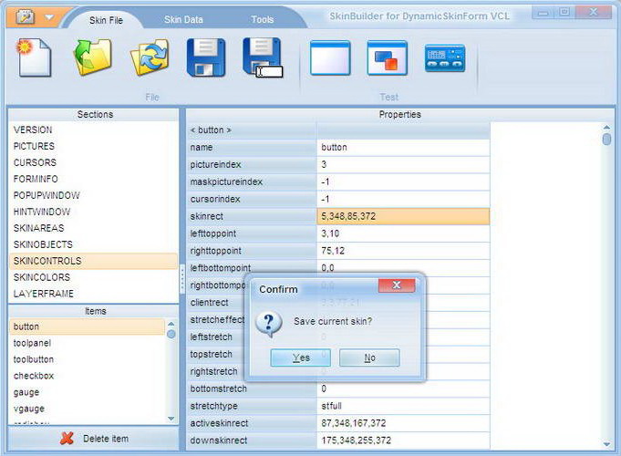Edit activeskinrect value 87,348,167,372
The width and height of the screenshot is (621, 456).
(x=403, y=423)
